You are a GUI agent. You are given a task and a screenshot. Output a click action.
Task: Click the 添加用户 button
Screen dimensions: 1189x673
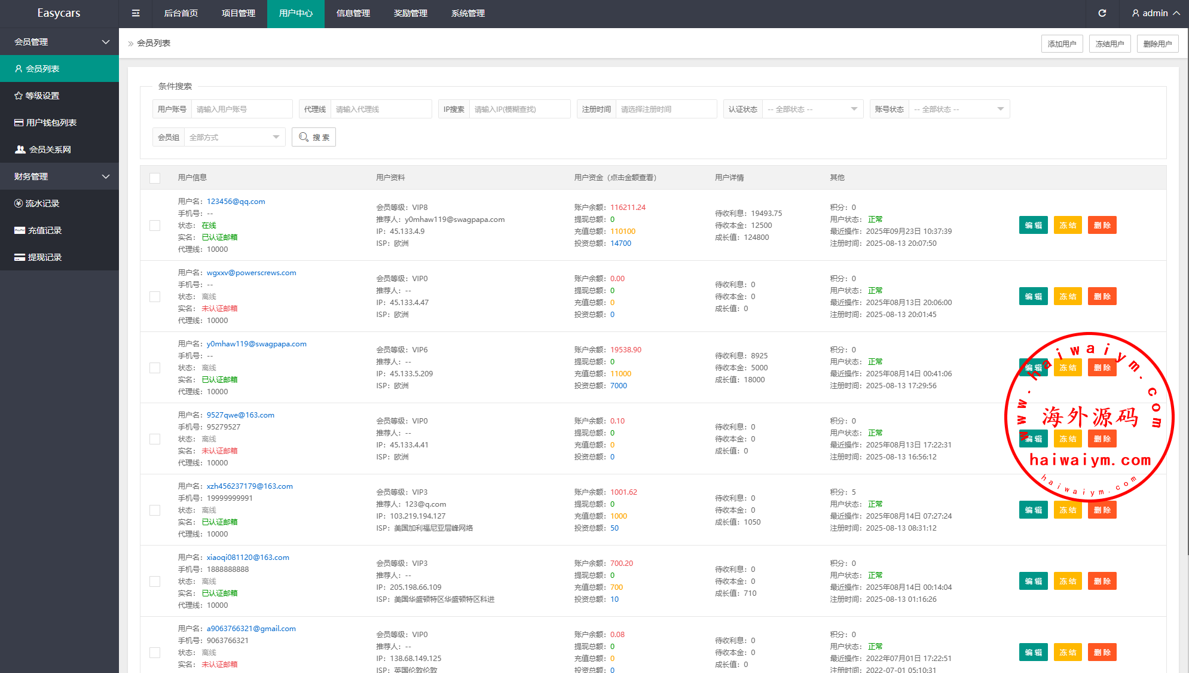(1062, 44)
